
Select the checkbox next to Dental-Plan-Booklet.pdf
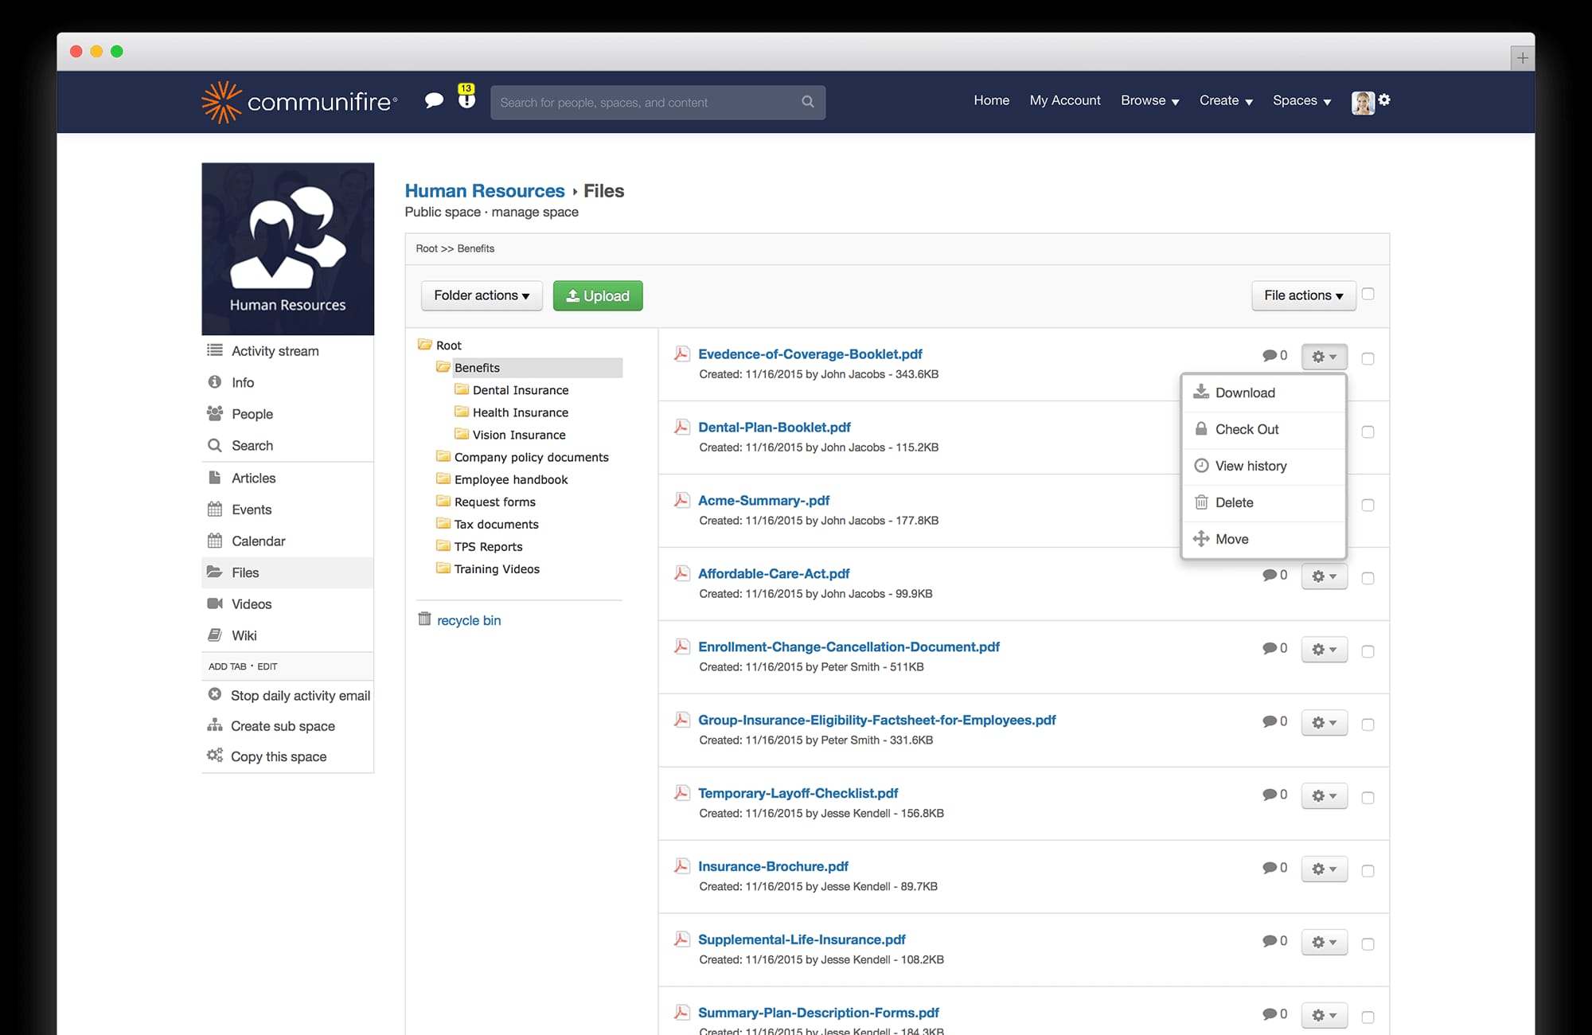(x=1368, y=432)
